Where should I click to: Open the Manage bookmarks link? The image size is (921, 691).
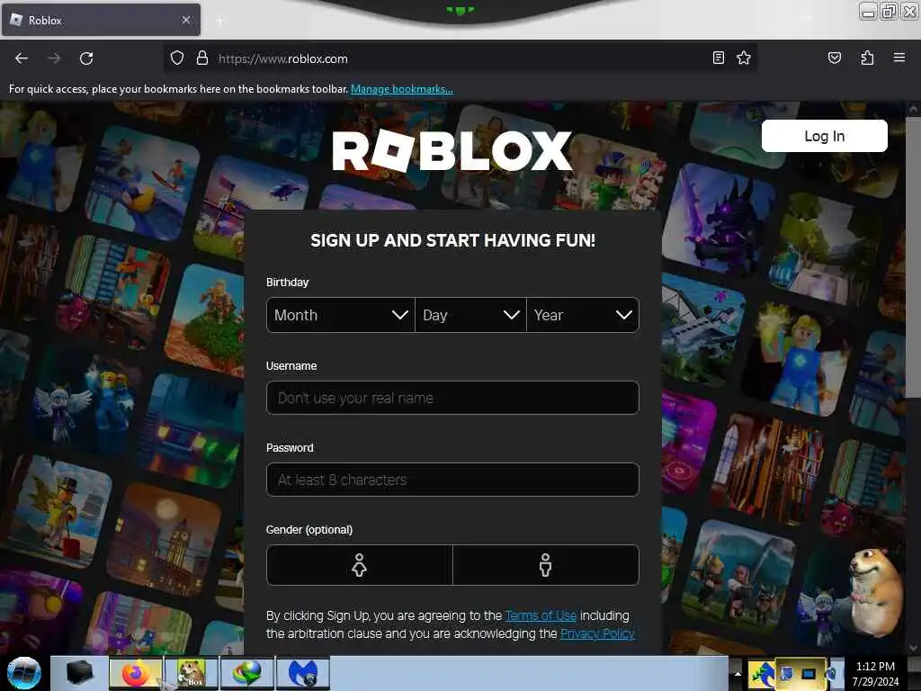tap(402, 89)
